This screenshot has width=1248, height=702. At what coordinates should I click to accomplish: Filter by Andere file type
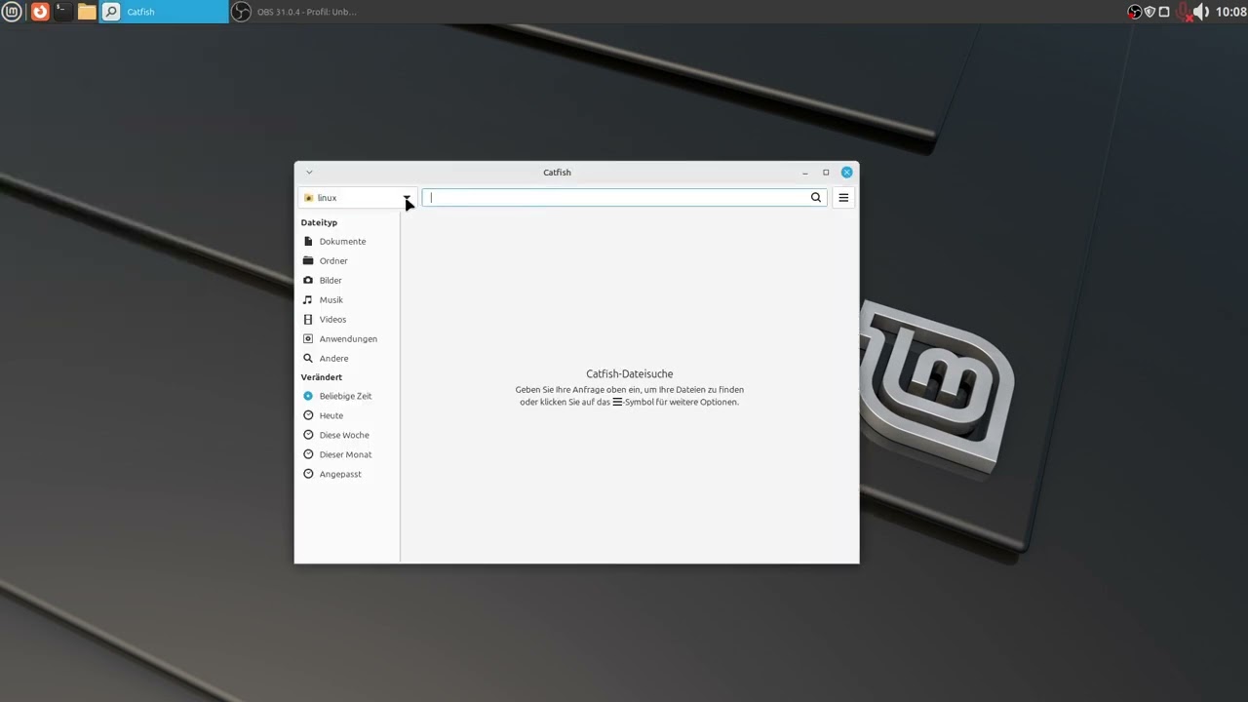pos(346,358)
